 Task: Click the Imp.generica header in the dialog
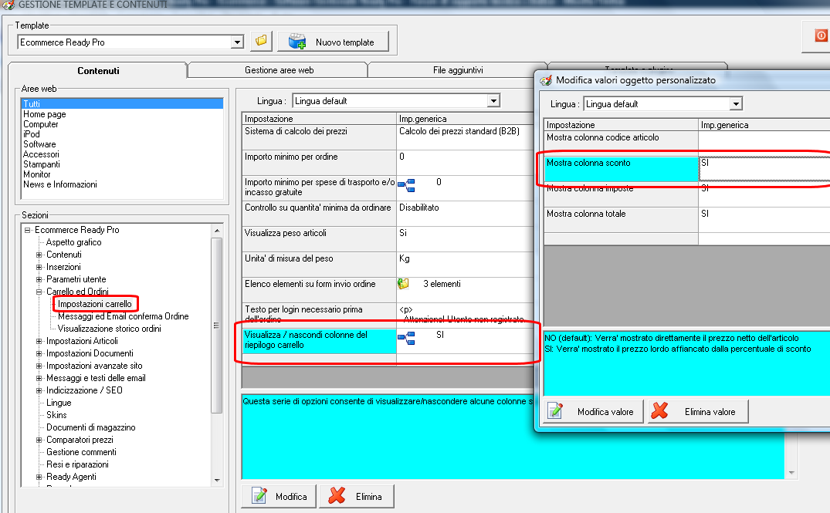click(764, 125)
